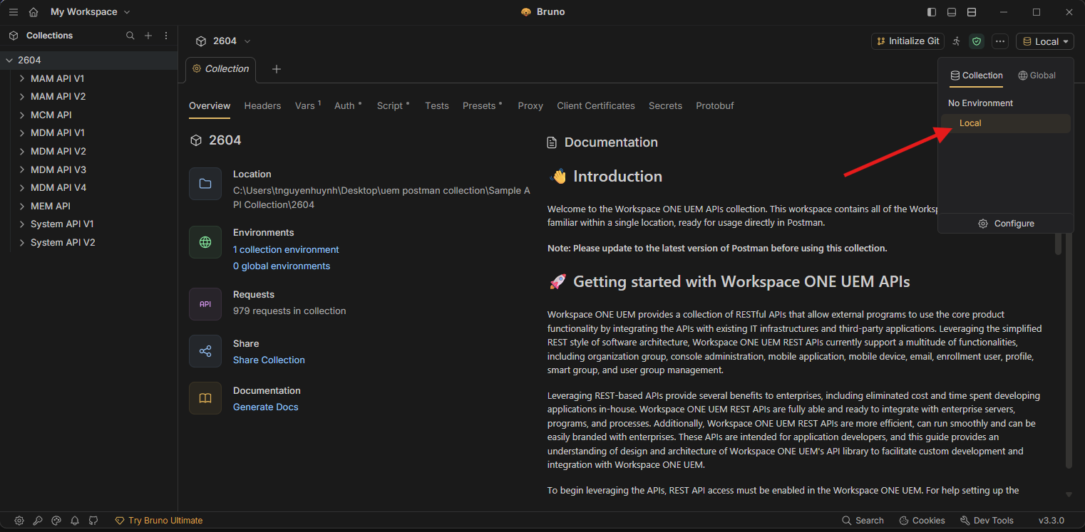This screenshot has width=1085, height=532.
Task: Switch to the Client Certificates tab
Action: tap(596, 105)
